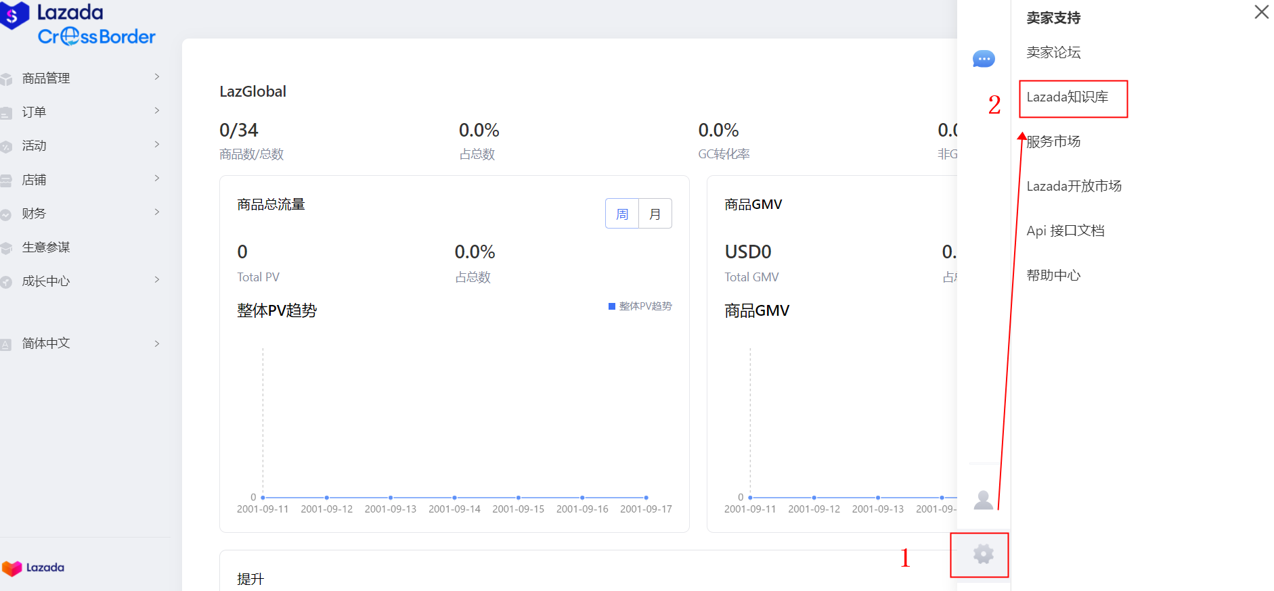Image resolution: width=1274 pixels, height=591 pixels.
Task: Click the 订单 sidebar icon
Action: point(6,113)
